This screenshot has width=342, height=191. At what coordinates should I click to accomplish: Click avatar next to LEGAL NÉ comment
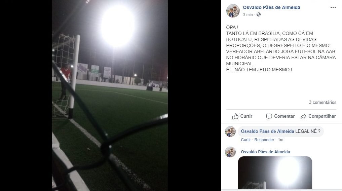click(230, 131)
